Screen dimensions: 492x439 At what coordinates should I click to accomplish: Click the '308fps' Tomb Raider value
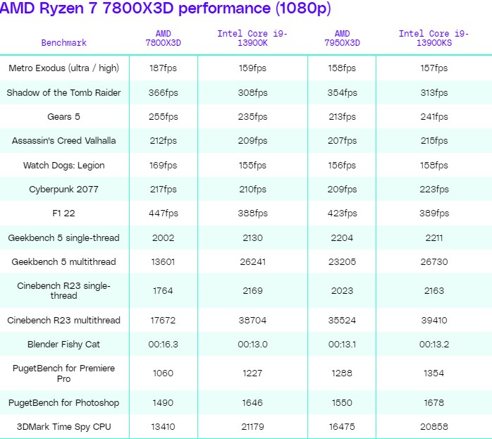252,92
